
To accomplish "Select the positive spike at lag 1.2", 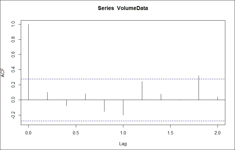I will tap(142, 91).
